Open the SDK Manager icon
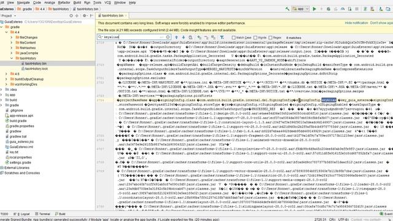Viewport: 393px width, 221px height. pos(381,9)
